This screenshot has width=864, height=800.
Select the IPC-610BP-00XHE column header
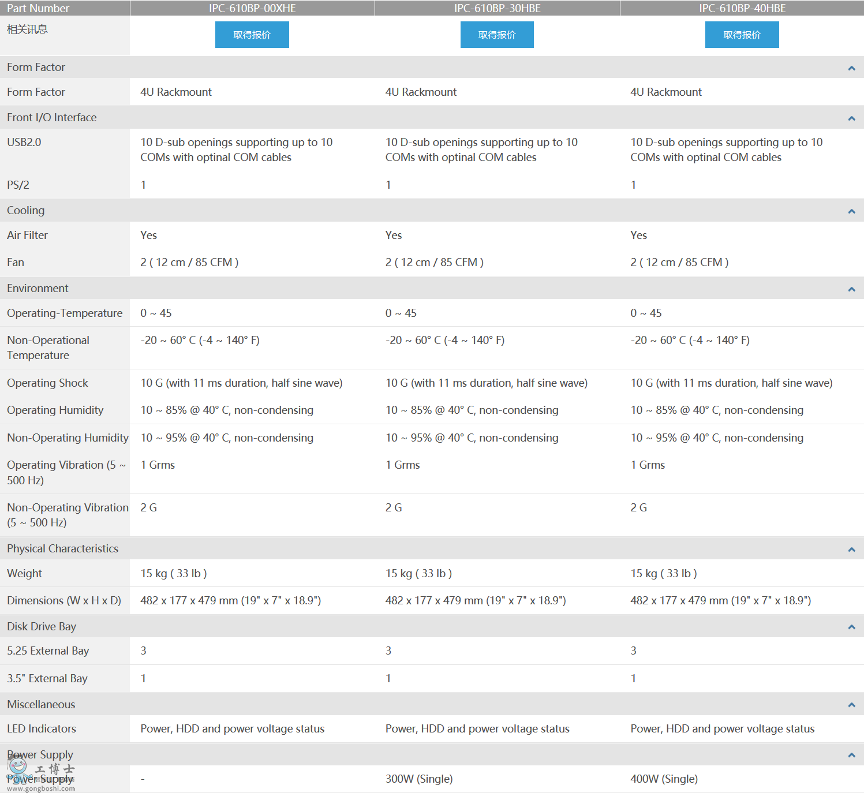pos(252,8)
